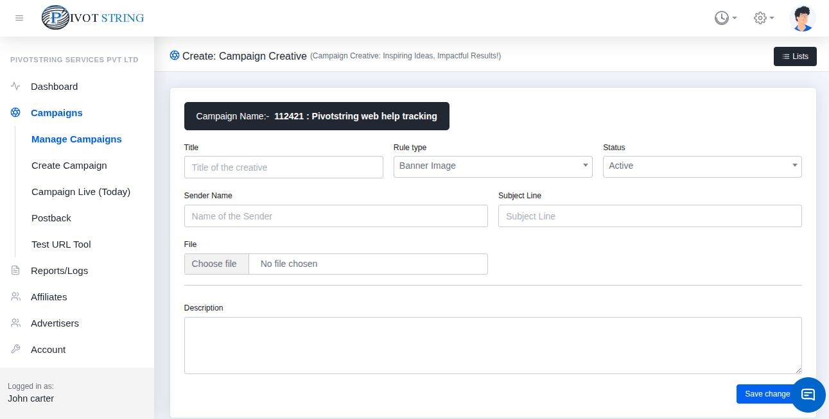Screen dimensions: 829x419
Task: Click the profile avatar picture
Action: [x=802, y=18]
